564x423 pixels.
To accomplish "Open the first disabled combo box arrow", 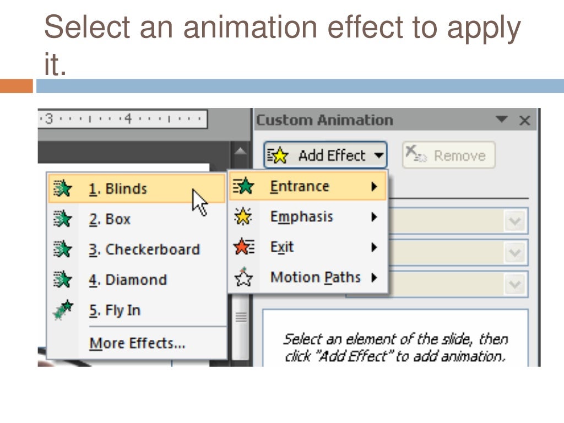I will pyautogui.click(x=515, y=220).
